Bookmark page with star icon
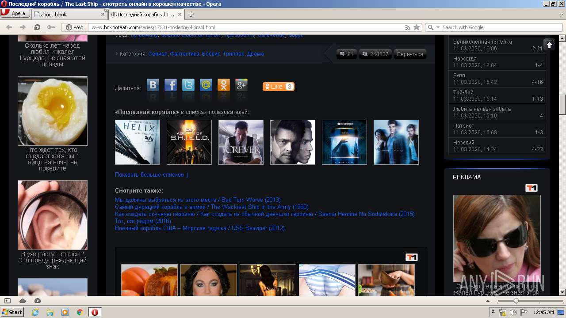The height and width of the screenshot is (318, 566). pos(417,27)
